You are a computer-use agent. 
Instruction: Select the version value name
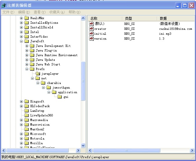click(x=100, y=39)
